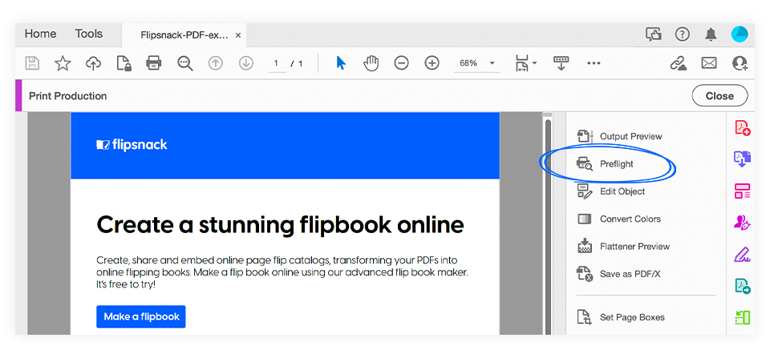Launch the Convert Colors tool
The height and width of the screenshot is (358, 770).
618,219
